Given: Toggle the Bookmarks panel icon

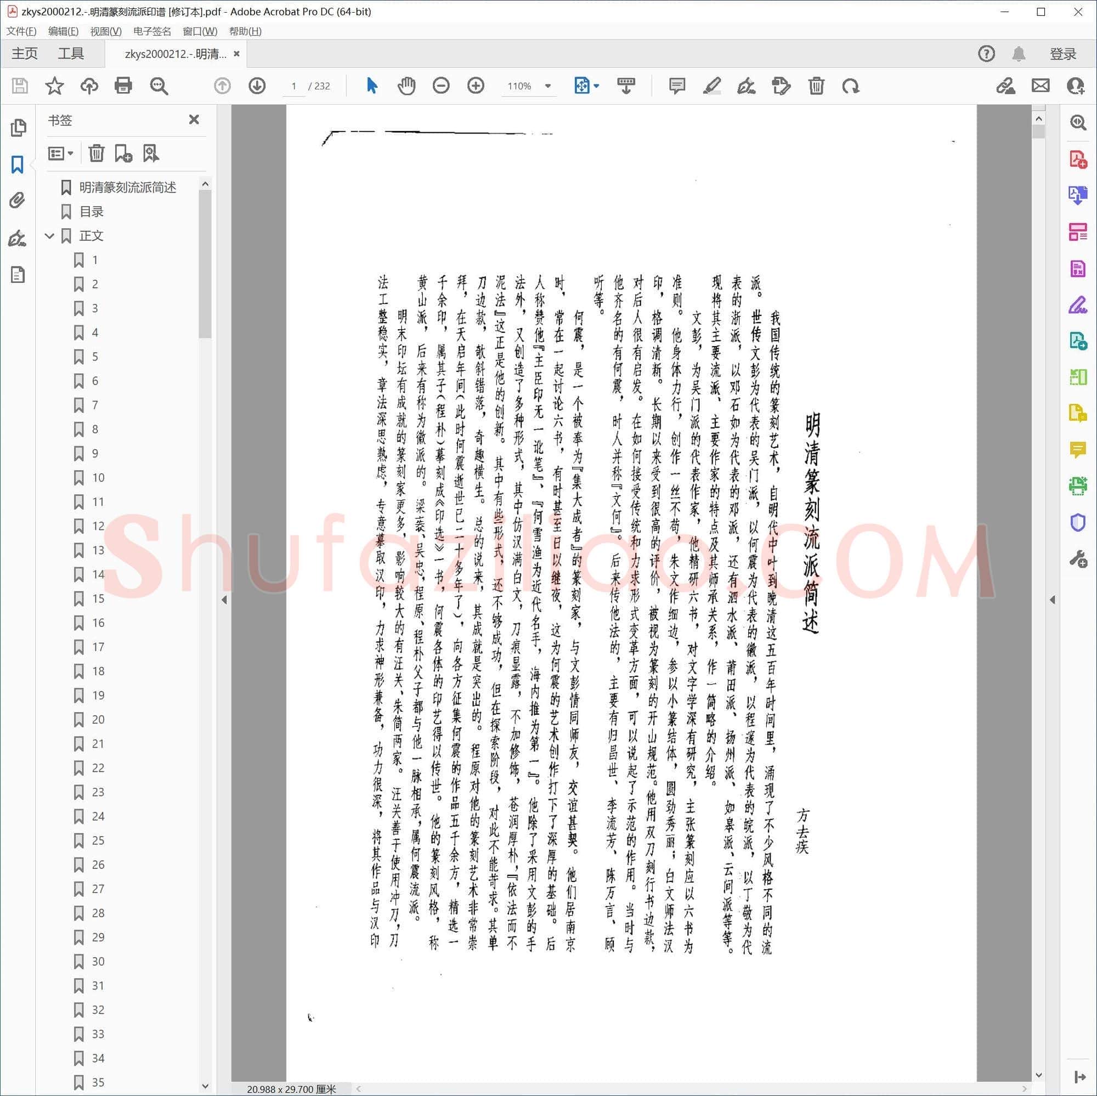Looking at the screenshot, I should tap(18, 165).
